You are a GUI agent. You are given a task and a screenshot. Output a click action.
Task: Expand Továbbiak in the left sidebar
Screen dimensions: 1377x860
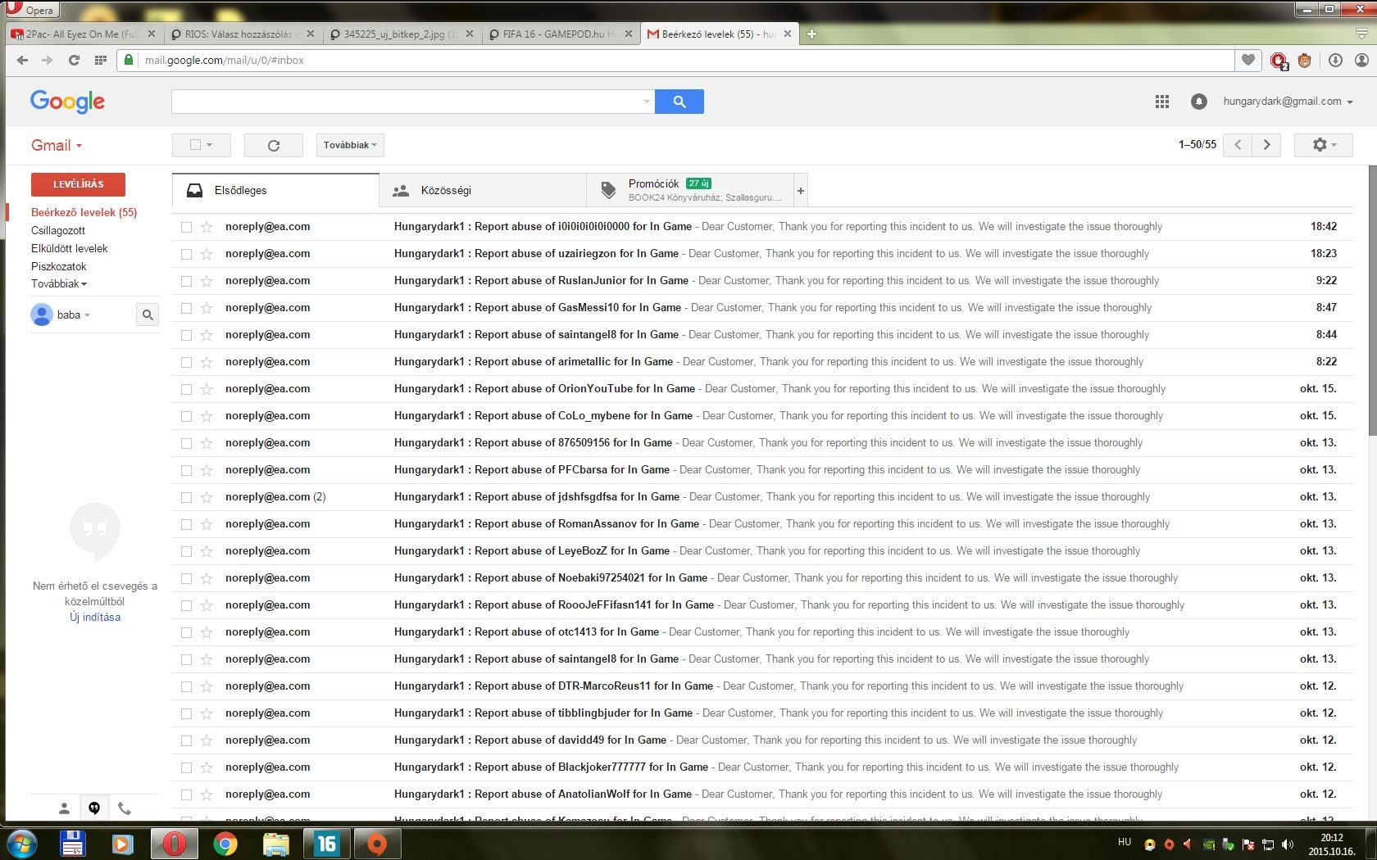pyautogui.click(x=59, y=284)
